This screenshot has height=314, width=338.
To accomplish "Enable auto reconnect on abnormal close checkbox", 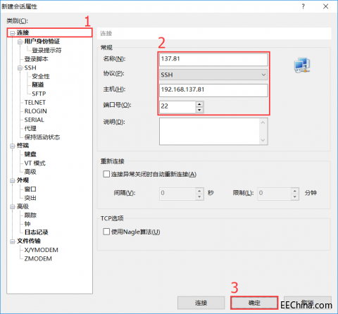I will tap(106, 174).
